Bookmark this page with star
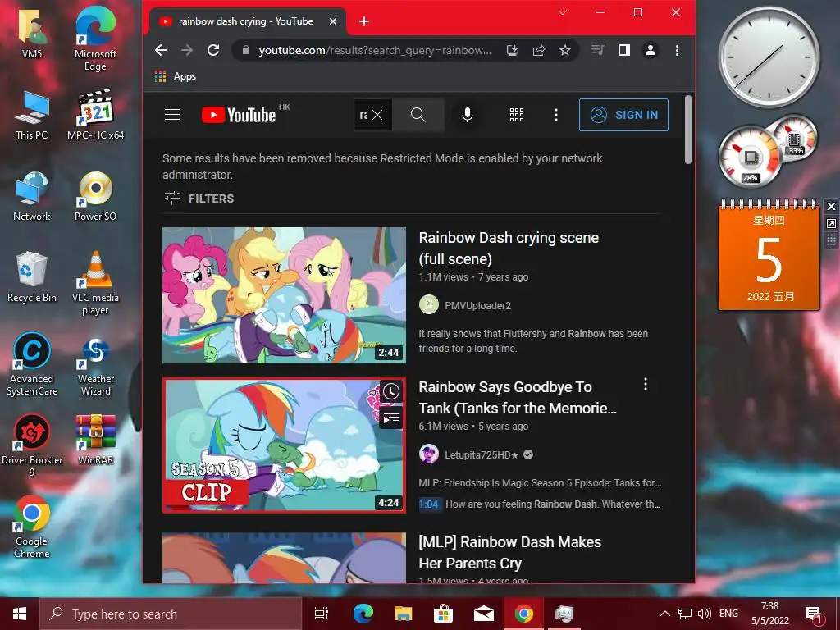Screen dimensions: 840x630 pos(564,50)
